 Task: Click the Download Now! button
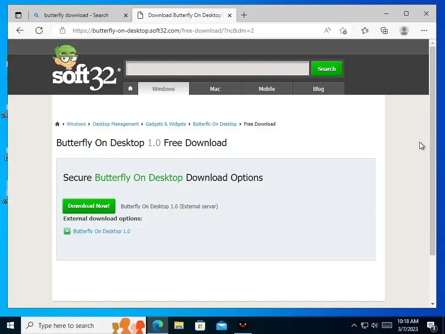pyautogui.click(x=89, y=206)
